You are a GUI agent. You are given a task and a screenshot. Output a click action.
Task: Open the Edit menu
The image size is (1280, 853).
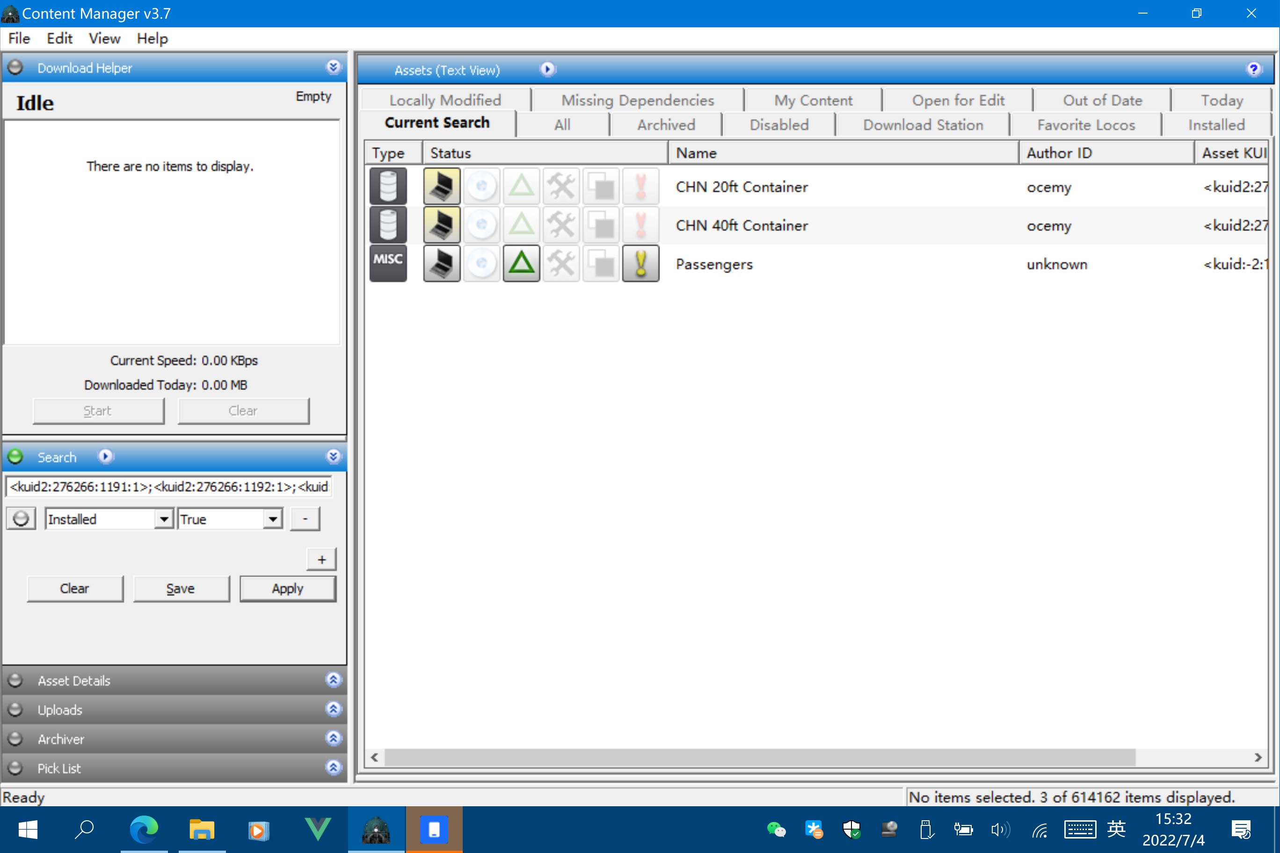[x=59, y=39]
